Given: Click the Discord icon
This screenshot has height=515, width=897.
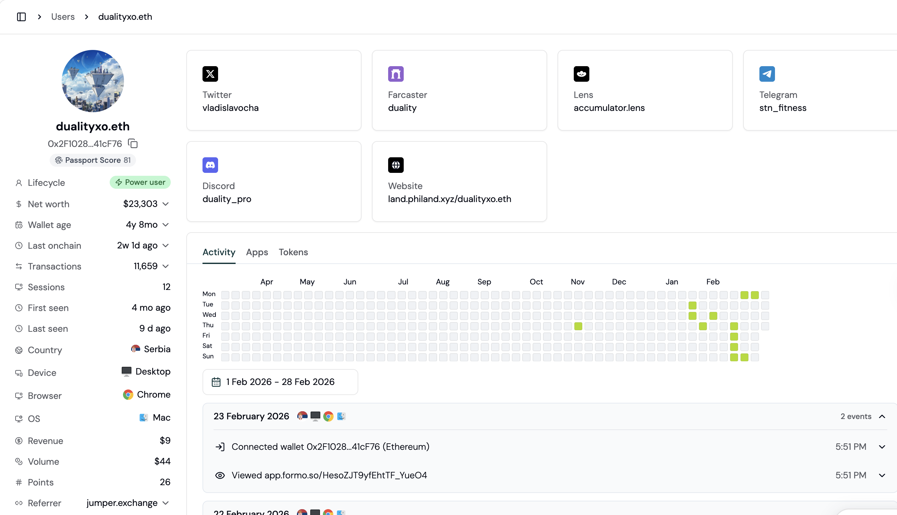Looking at the screenshot, I should coord(210,165).
